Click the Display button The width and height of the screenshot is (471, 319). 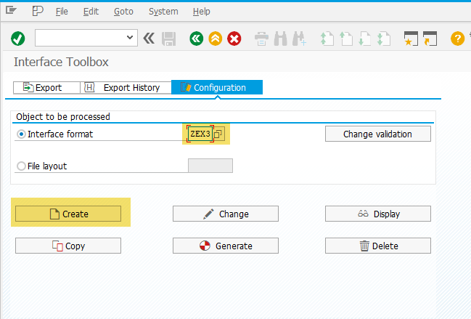pos(378,214)
